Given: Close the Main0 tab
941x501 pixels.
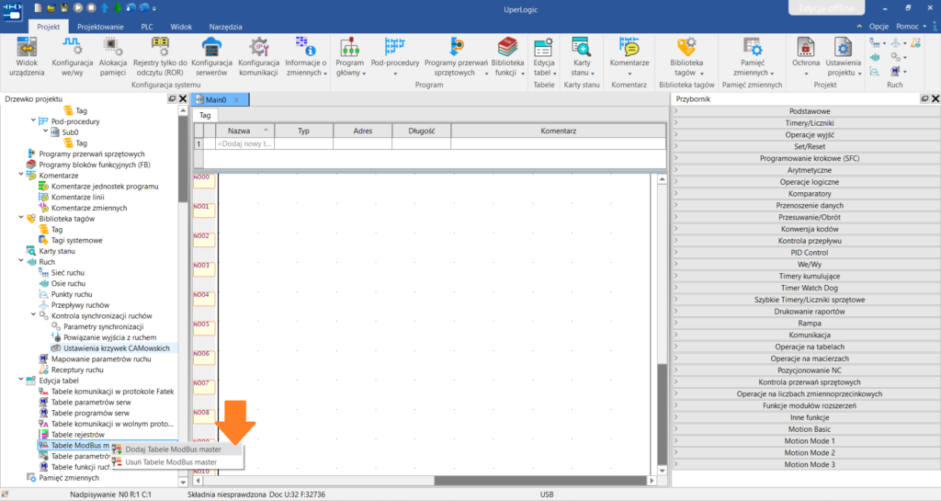Looking at the screenshot, I should tap(236, 99).
